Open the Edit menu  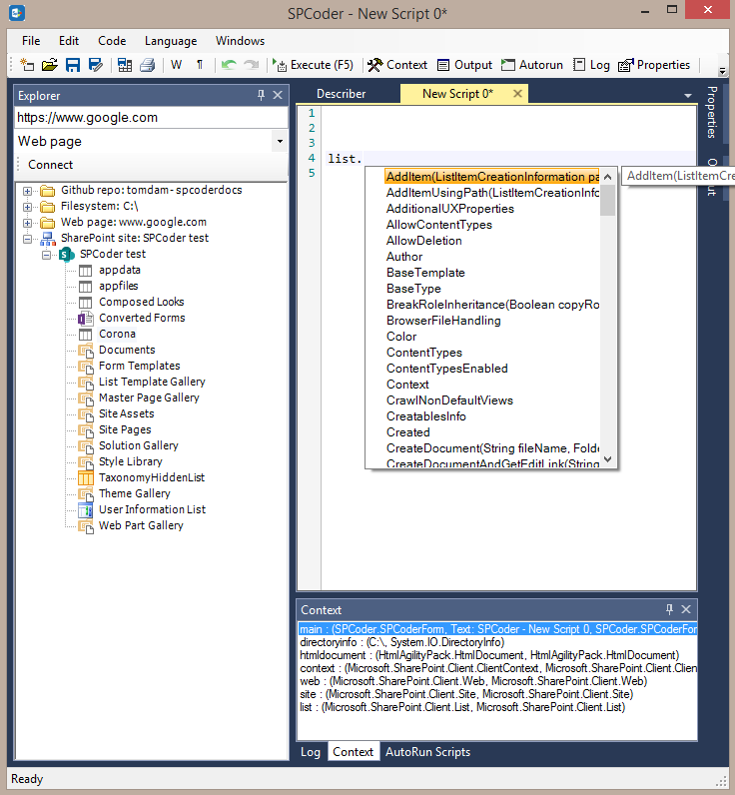[69, 41]
